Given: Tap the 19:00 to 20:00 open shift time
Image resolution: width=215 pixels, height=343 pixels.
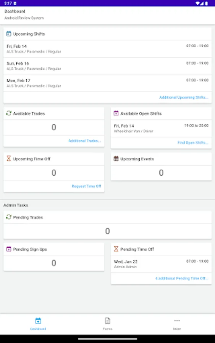Looking at the screenshot, I should tap(196, 125).
